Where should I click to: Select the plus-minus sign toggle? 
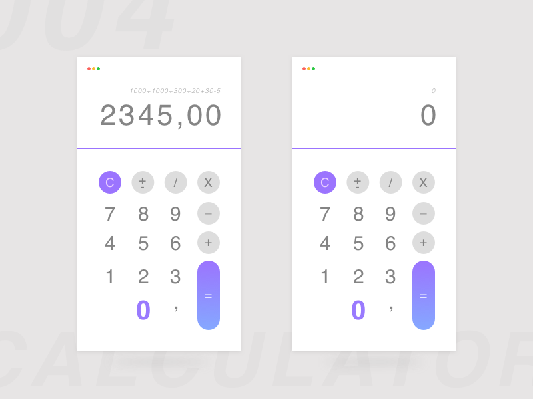(x=143, y=182)
